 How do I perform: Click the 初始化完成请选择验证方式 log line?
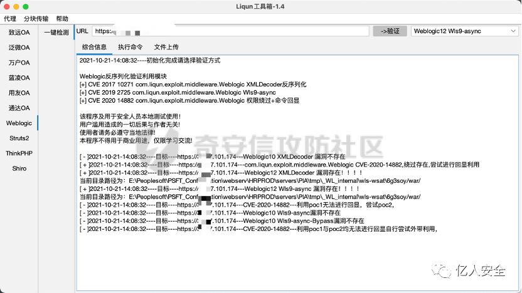point(150,61)
